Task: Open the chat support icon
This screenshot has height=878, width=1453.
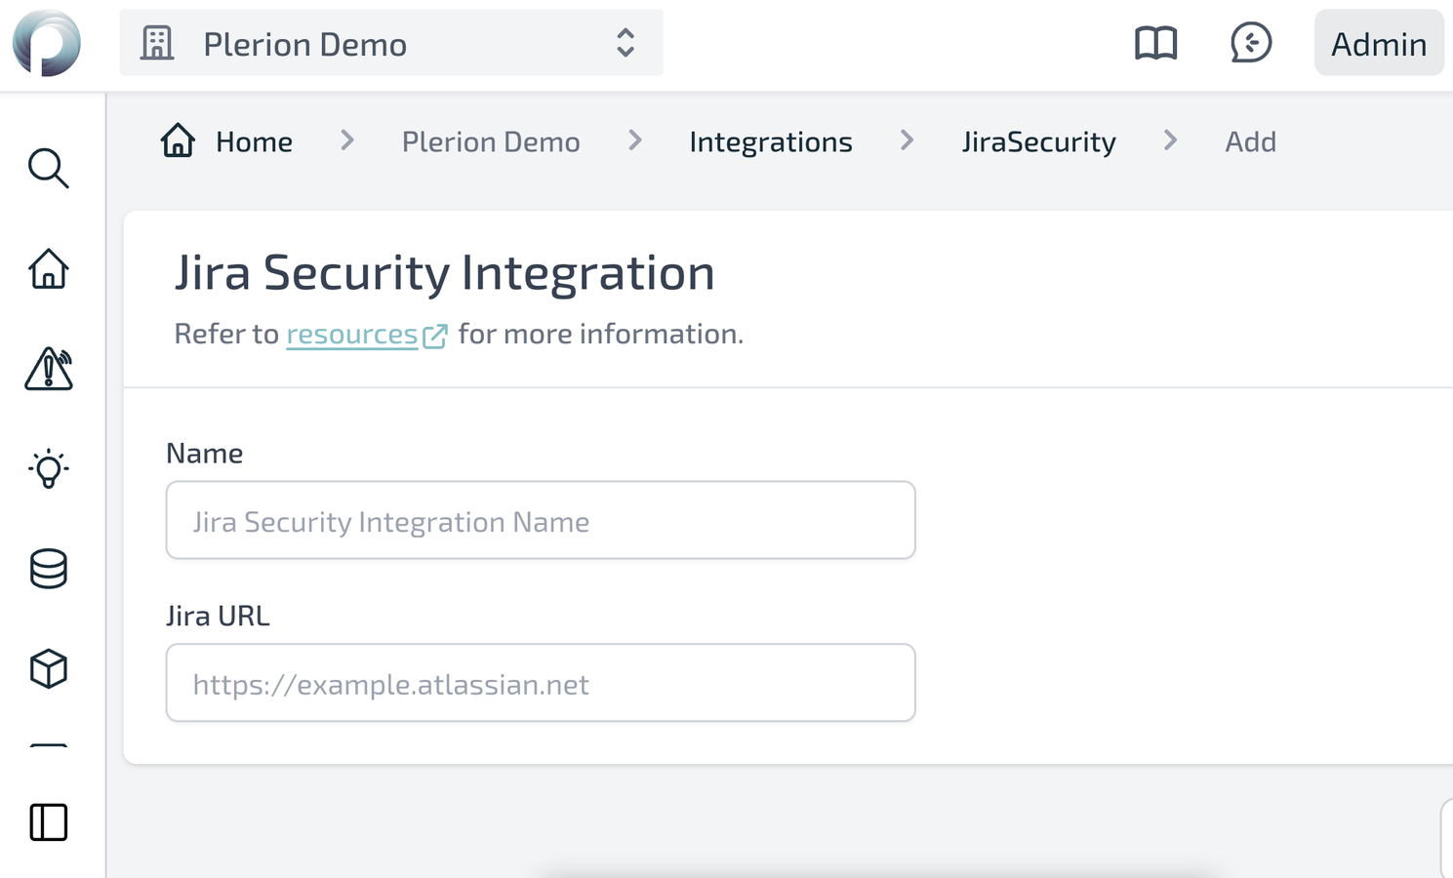Action: (x=1251, y=43)
